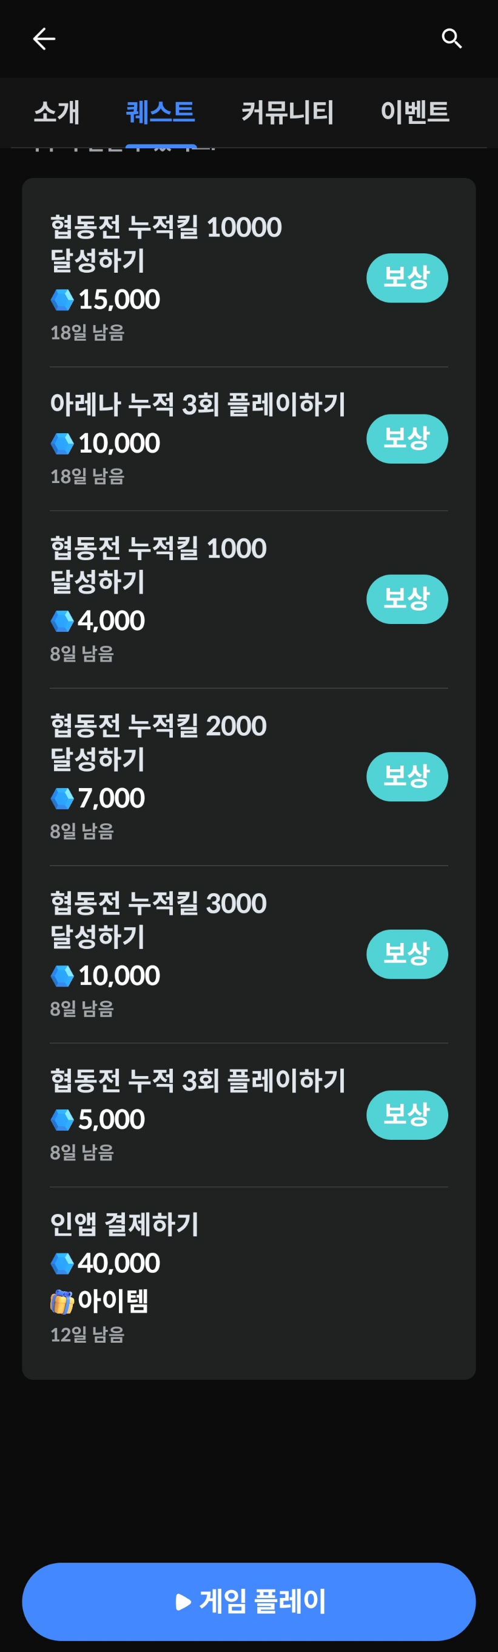Claim 보상 for 협동전 누적 3회 플레이하기

coord(407,1114)
